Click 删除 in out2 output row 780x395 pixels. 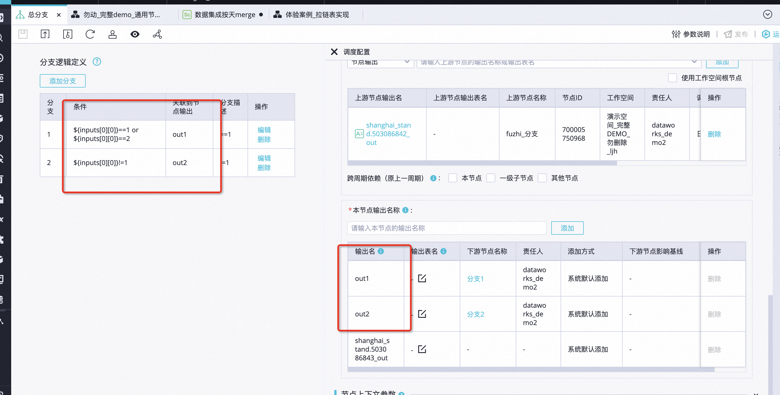click(x=714, y=314)
